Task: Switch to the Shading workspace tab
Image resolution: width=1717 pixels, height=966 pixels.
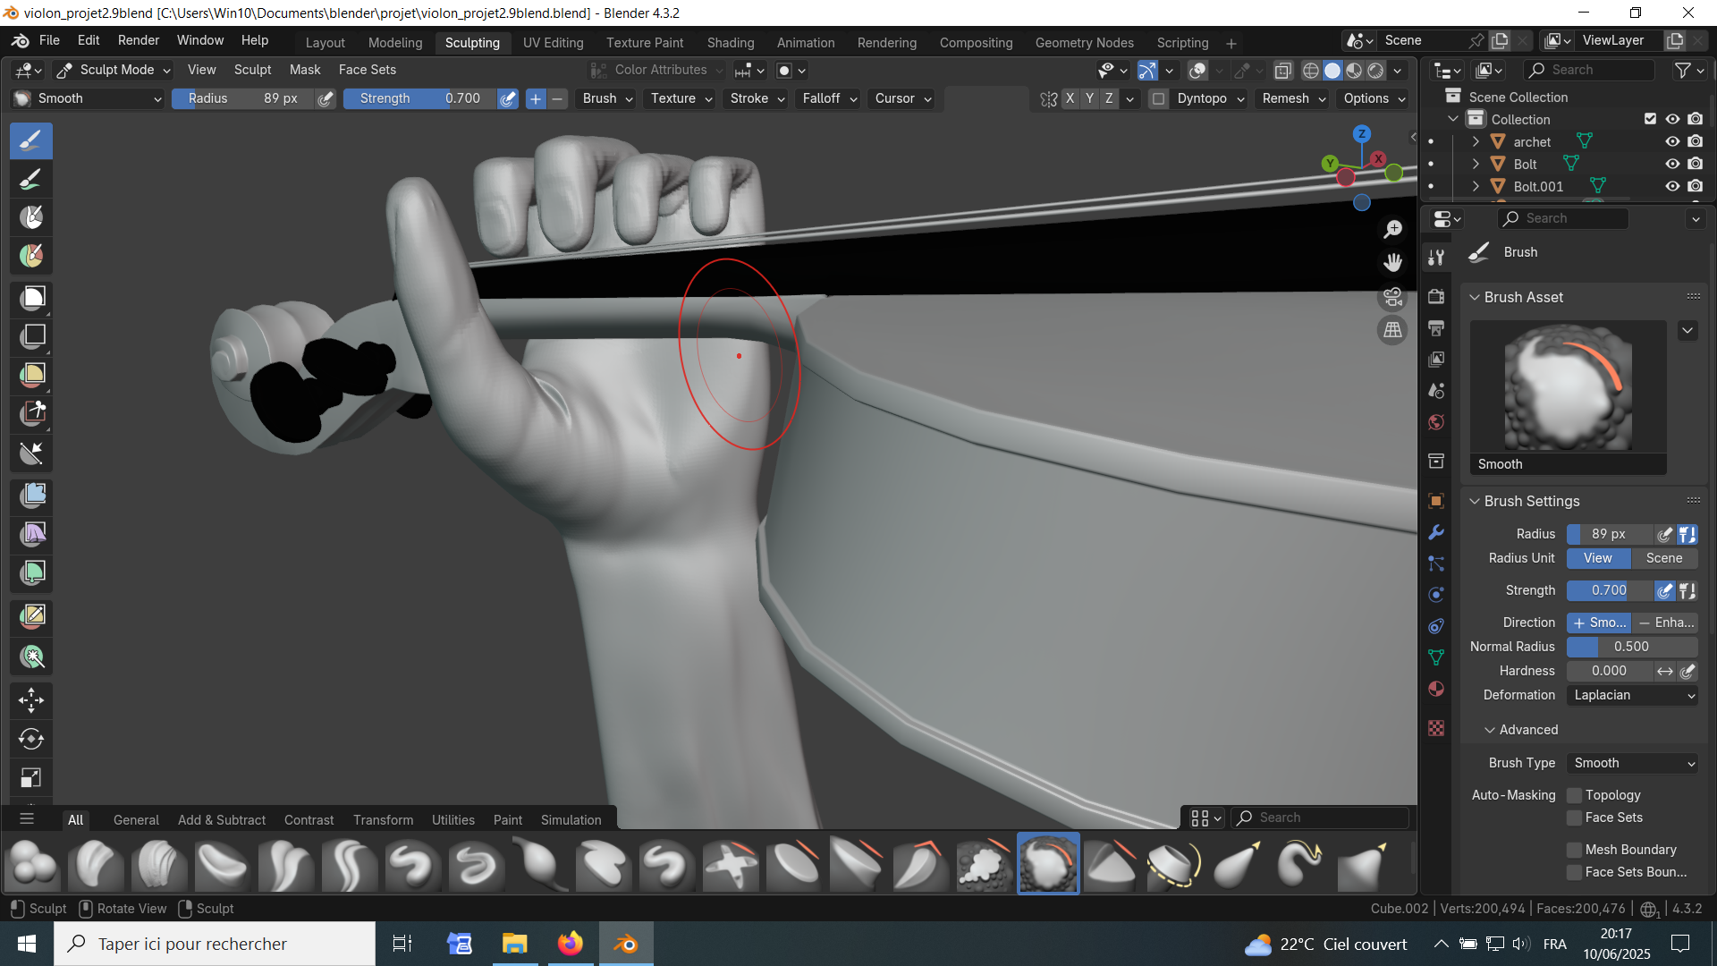Action: click(730, 43)
